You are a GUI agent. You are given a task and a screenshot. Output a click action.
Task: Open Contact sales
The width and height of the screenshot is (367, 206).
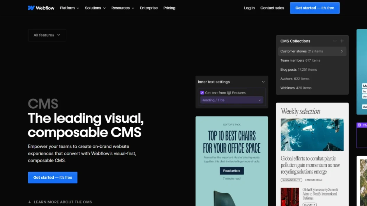click(x=272, y=8)
